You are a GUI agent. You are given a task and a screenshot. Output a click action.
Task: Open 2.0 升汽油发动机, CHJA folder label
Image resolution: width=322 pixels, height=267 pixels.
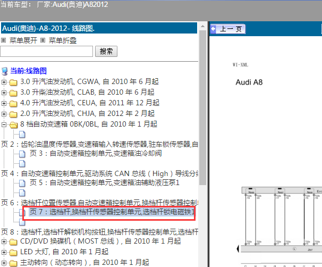87,113
